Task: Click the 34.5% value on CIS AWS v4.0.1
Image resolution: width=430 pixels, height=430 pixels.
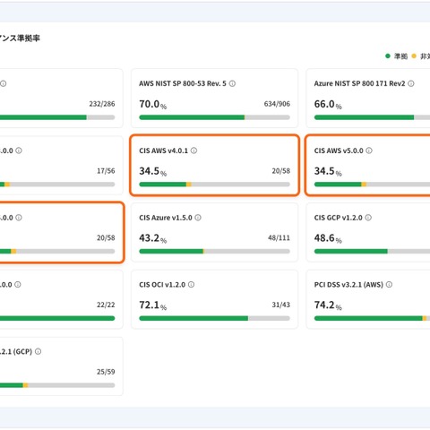Action: pyautogui.click(x=153, y=171)
